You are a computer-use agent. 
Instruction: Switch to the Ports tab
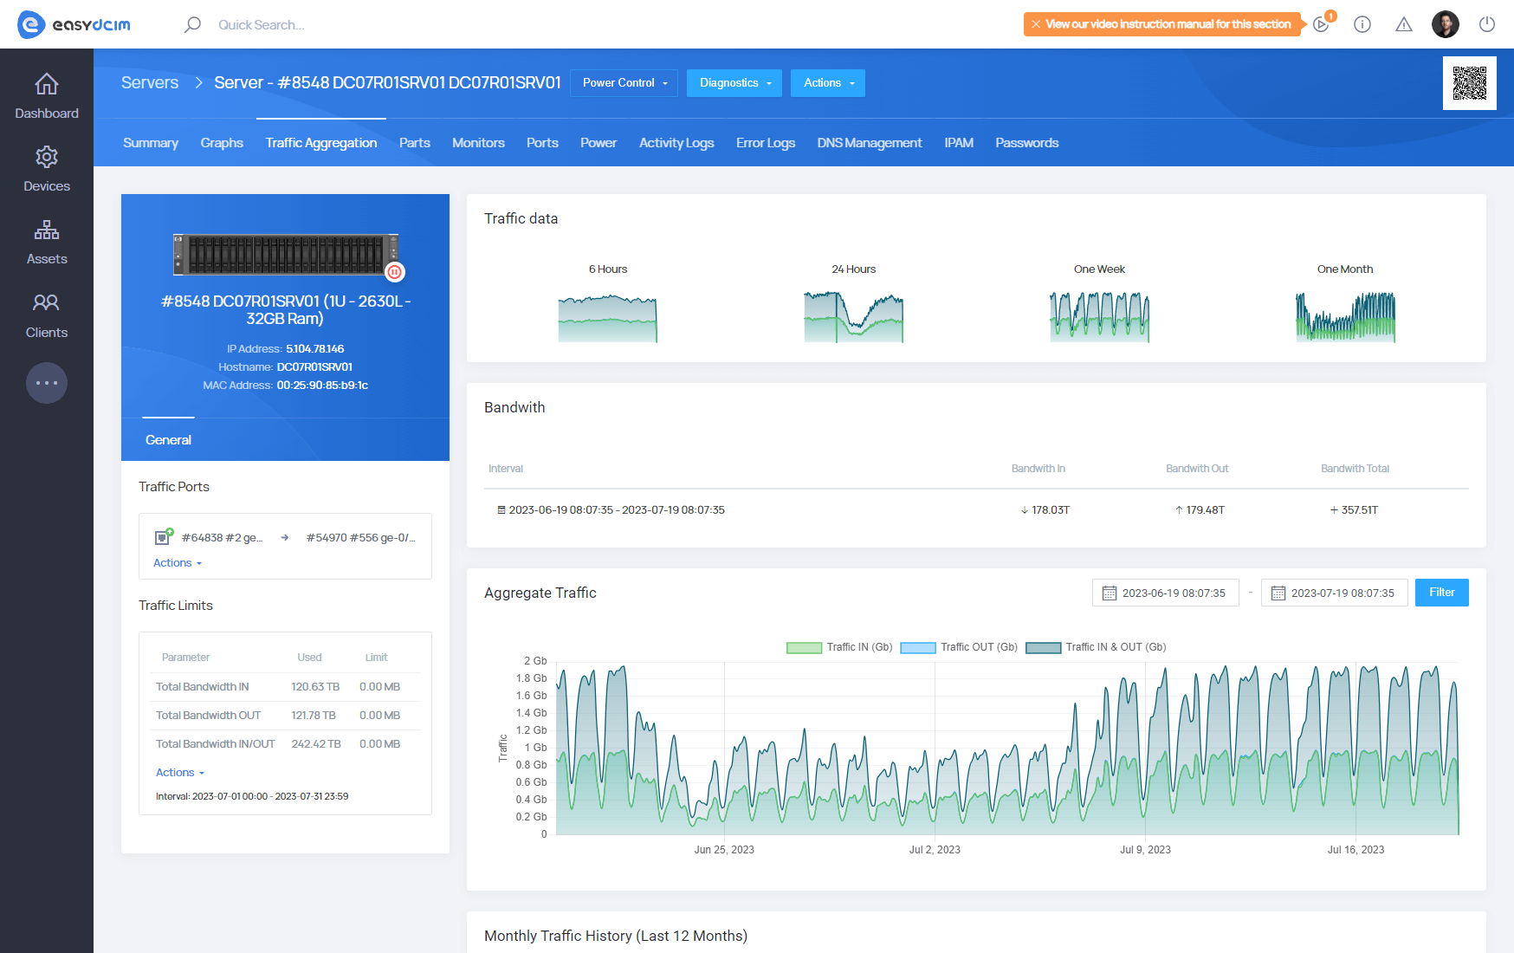point(542,143)
